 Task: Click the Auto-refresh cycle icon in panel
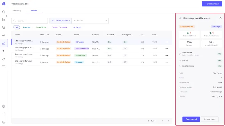click(180, 54)
